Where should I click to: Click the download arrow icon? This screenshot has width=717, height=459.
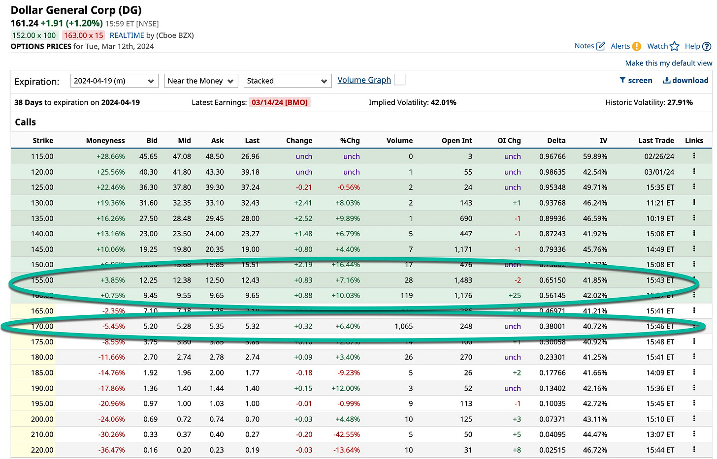click(667, 80)
